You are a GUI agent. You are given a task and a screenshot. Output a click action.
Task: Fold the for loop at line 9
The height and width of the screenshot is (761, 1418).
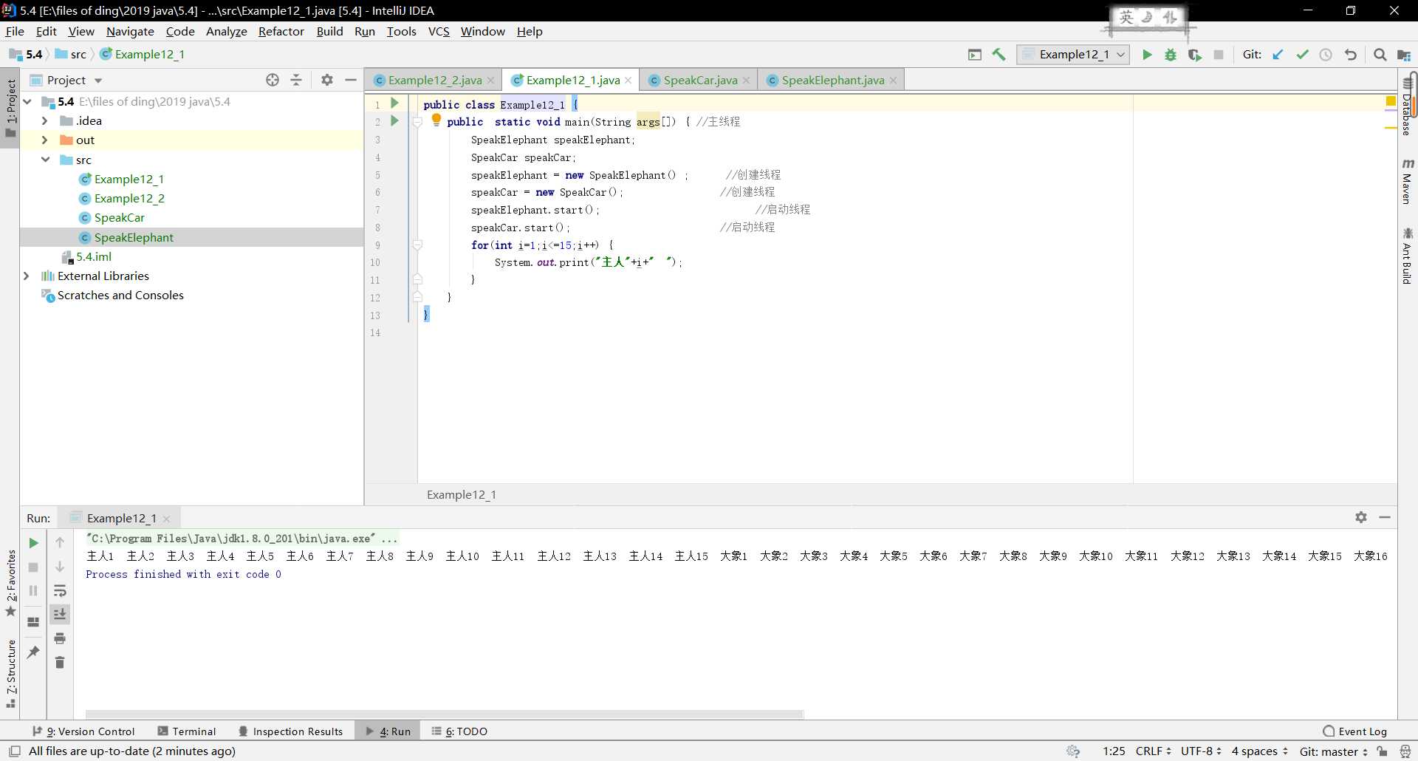417,245
